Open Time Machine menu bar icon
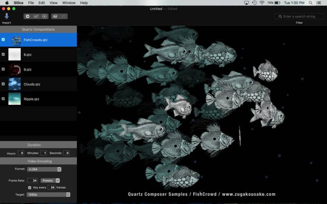 [x=254, y=3]
